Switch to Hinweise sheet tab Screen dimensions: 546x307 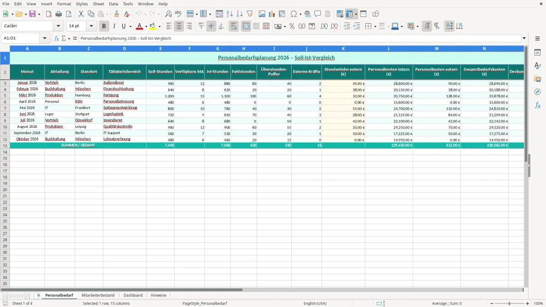158,295
